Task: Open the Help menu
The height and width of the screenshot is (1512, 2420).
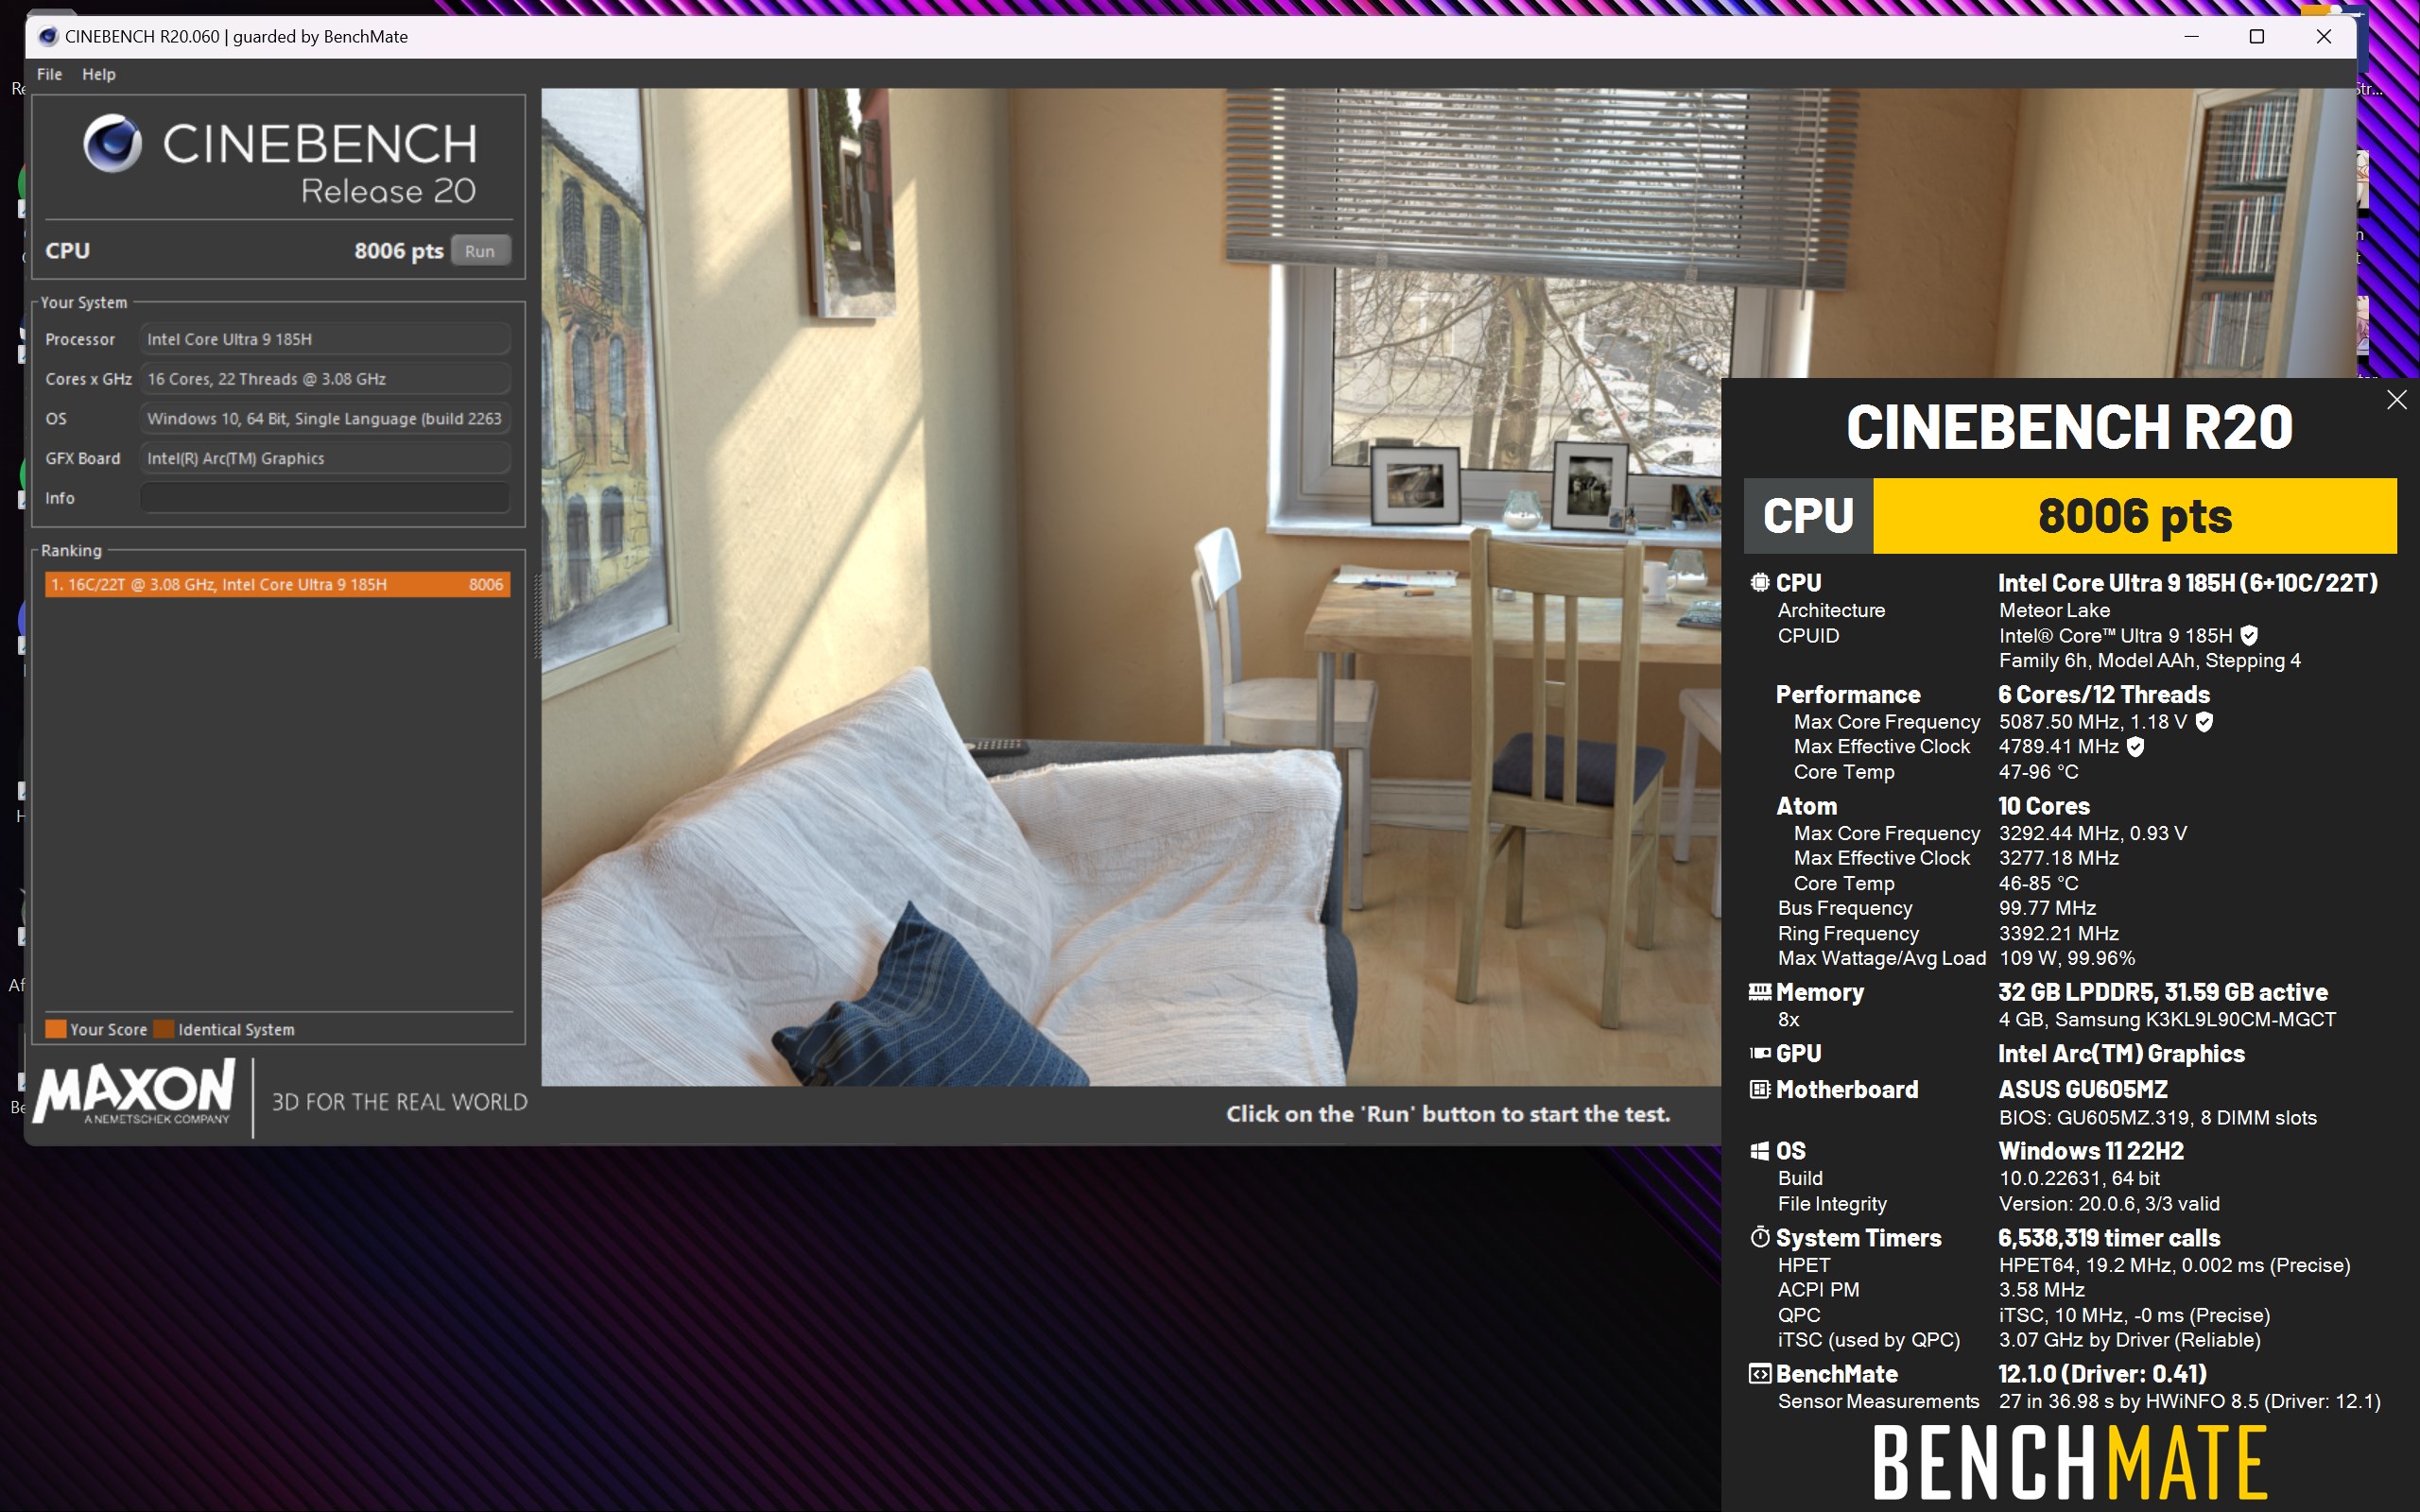Action: click(98, 74)
